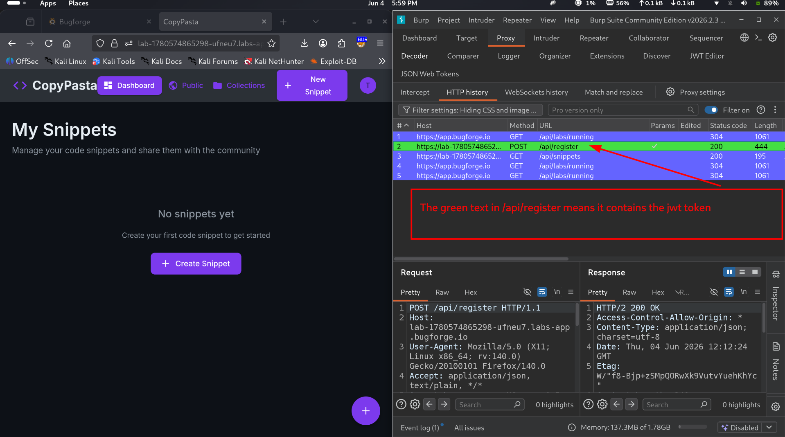This screenshot has height=437, width=785.
Task: Open the AI Disabled dropdown arrow
Action: pos(769,427)
